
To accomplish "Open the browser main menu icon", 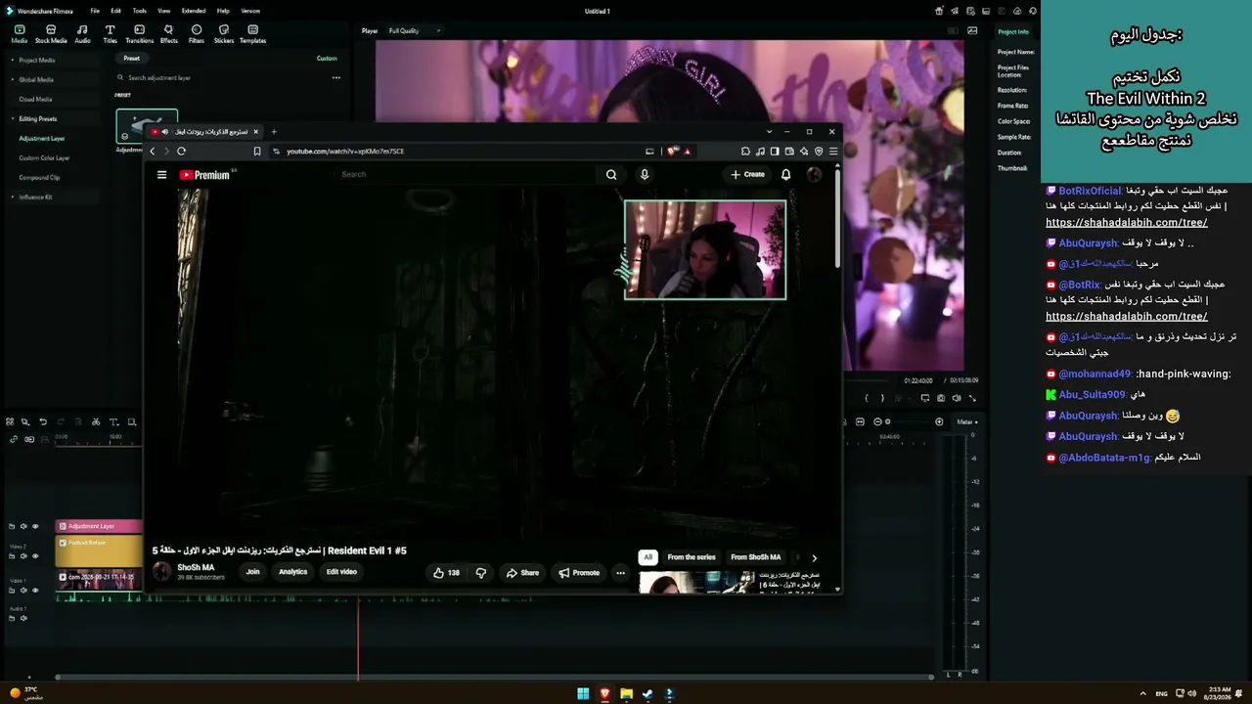I will pos(833,151).
